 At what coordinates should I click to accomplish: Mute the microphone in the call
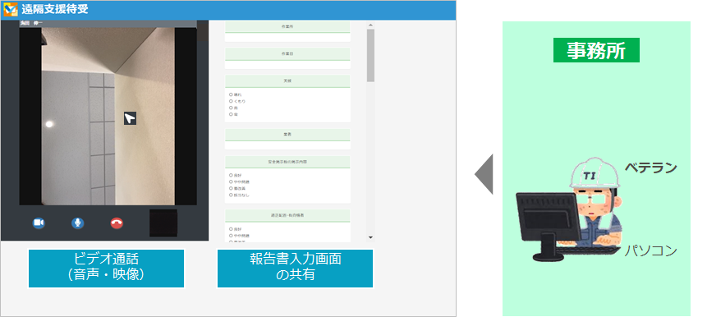[77, 223]
